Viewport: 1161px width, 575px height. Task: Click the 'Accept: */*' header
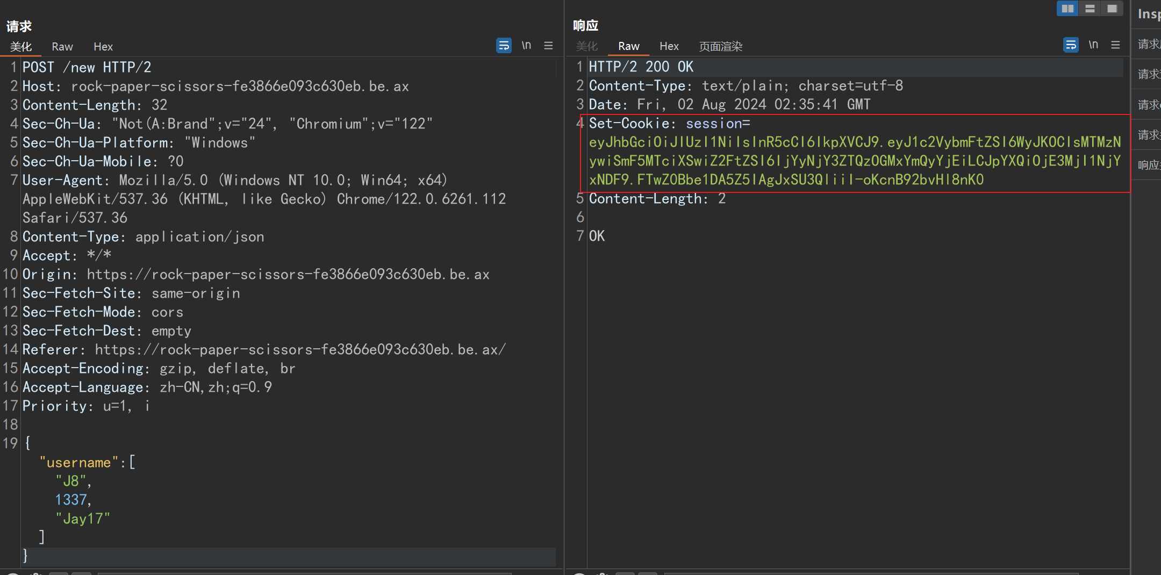coord(67,255)
